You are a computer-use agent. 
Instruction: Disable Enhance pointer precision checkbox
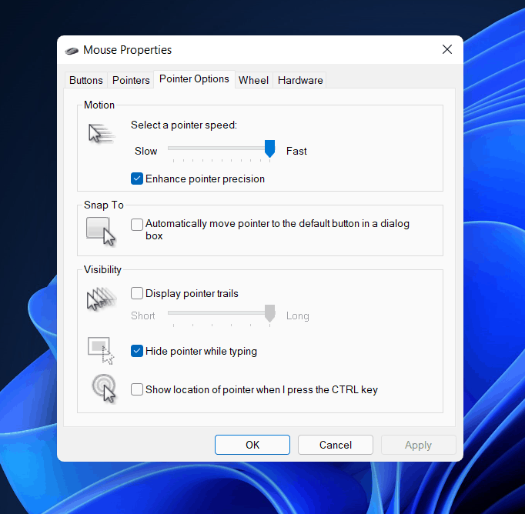point(137,179)
